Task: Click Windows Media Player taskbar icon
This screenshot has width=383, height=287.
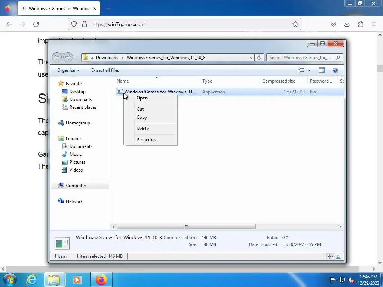Action: click(77, 280)
